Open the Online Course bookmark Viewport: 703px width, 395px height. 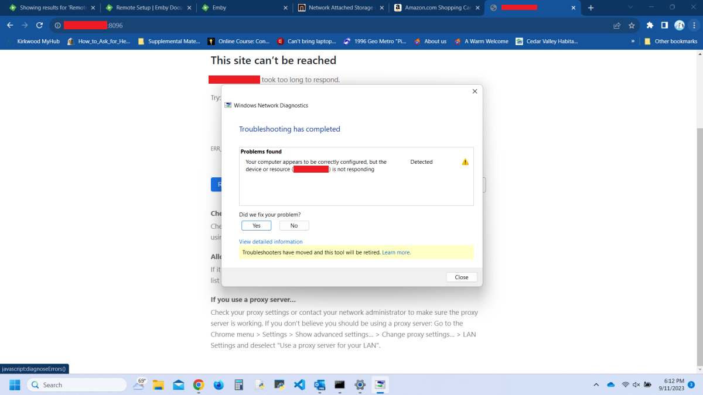[239, 42]
